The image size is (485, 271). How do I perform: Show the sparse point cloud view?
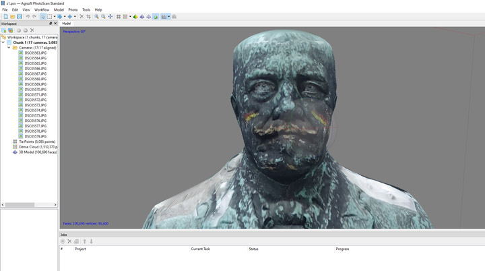pos(119,16)
